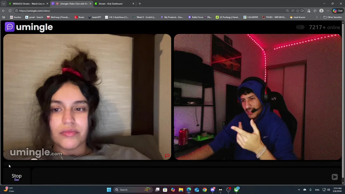Click the stranger's video feed

pyautogui.click(x=87, y=97)
